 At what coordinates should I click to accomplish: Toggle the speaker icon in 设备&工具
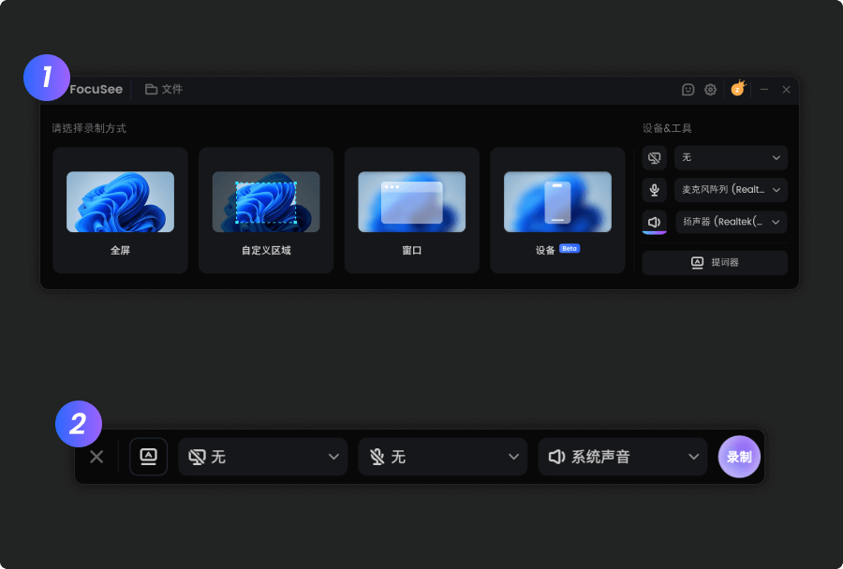[655, 222]
